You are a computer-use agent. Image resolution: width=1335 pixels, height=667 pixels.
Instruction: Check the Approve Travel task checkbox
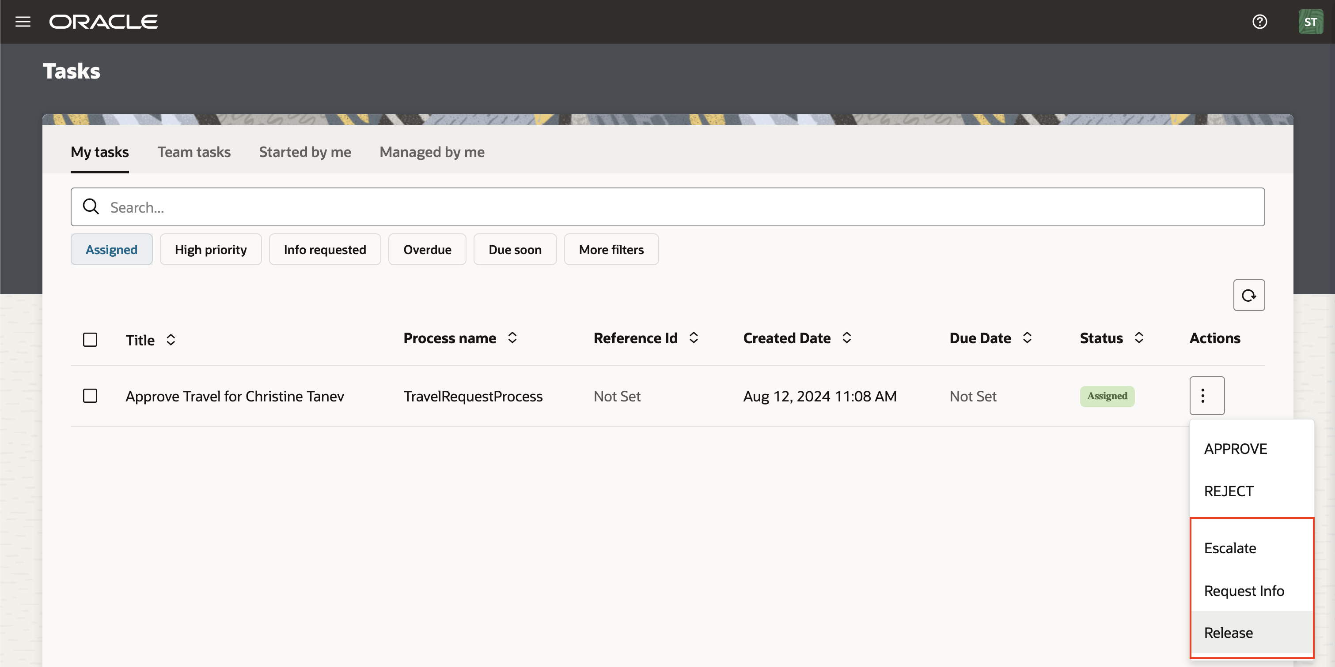90,395
